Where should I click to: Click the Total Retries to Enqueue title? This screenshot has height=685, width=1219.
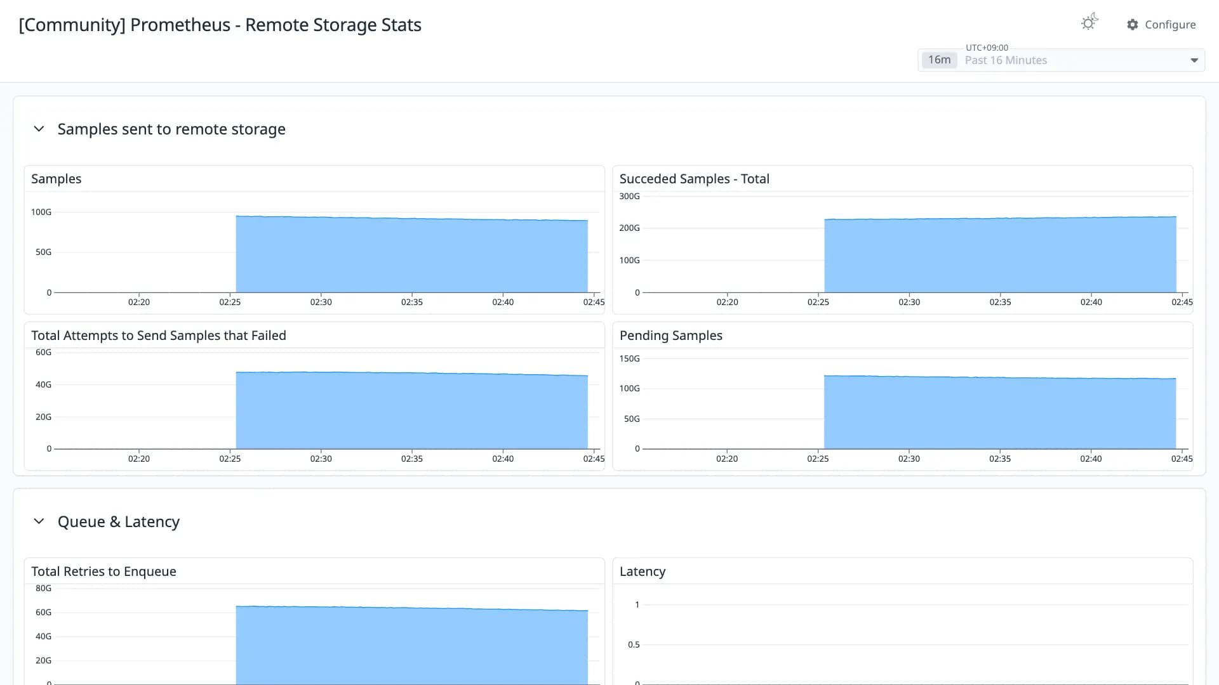[x=103, y=571]
